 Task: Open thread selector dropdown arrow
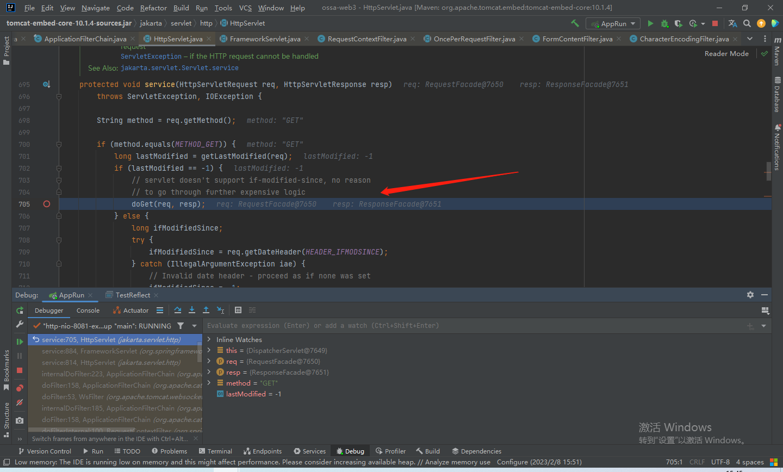[x=194, y=326]
